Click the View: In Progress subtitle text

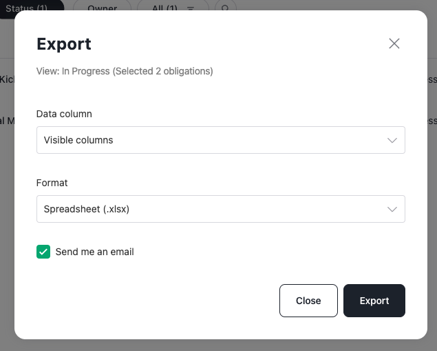tap(125, 71)
